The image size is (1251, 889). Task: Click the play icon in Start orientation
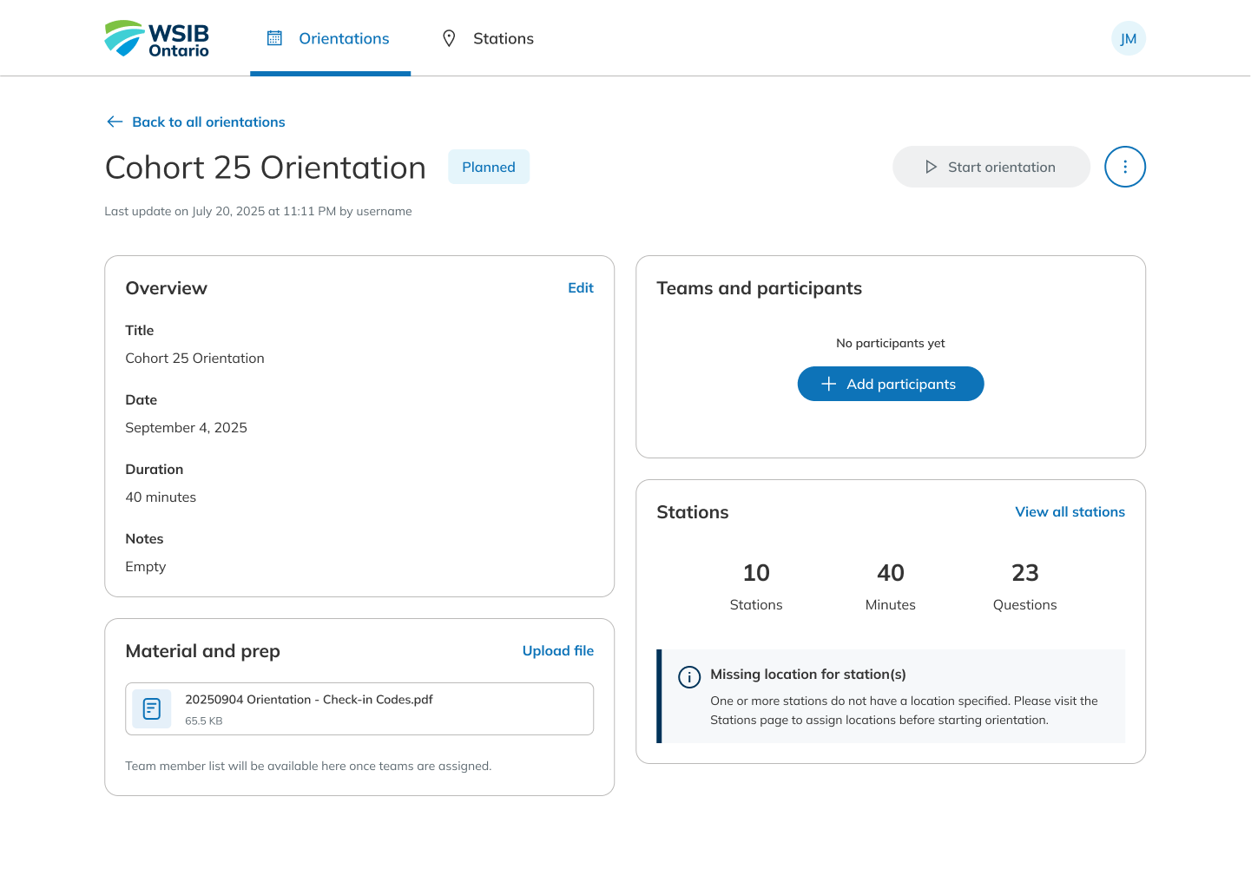931,167
